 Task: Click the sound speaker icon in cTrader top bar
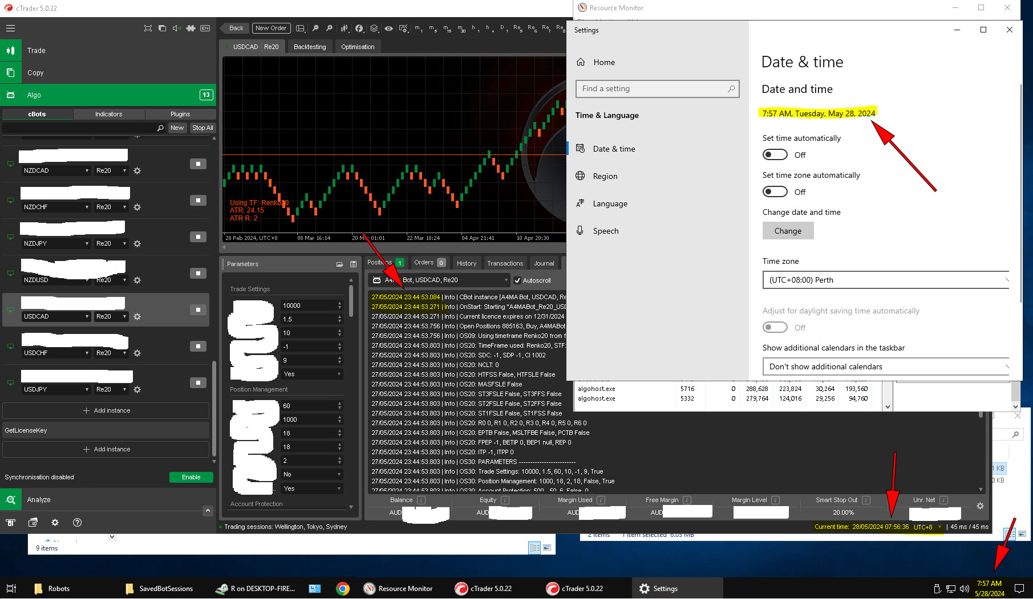tap(176, 28)
